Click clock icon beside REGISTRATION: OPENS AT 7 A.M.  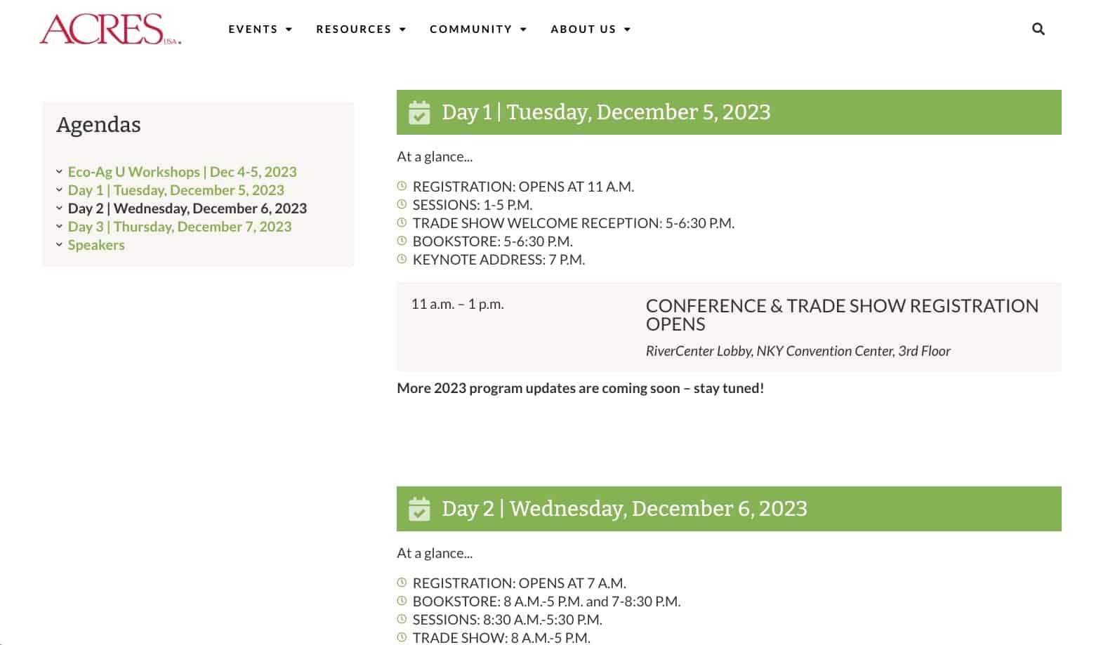tap(402, 583)
